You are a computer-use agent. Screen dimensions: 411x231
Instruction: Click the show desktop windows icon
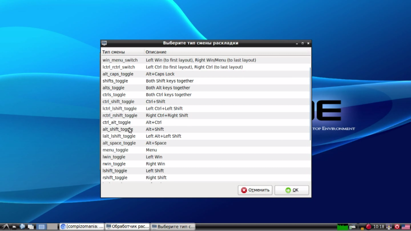[31, 227]
